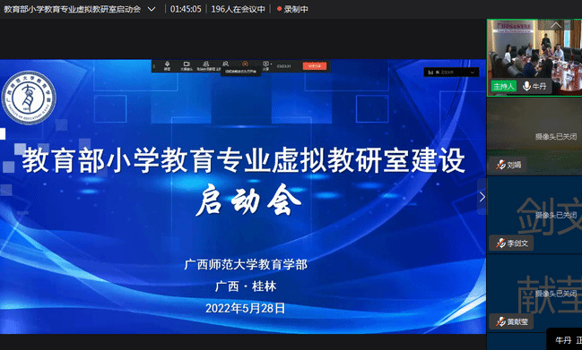Open the invite participants icon in shared toolbar
The image size is (582, 350).
click(206, 64)
